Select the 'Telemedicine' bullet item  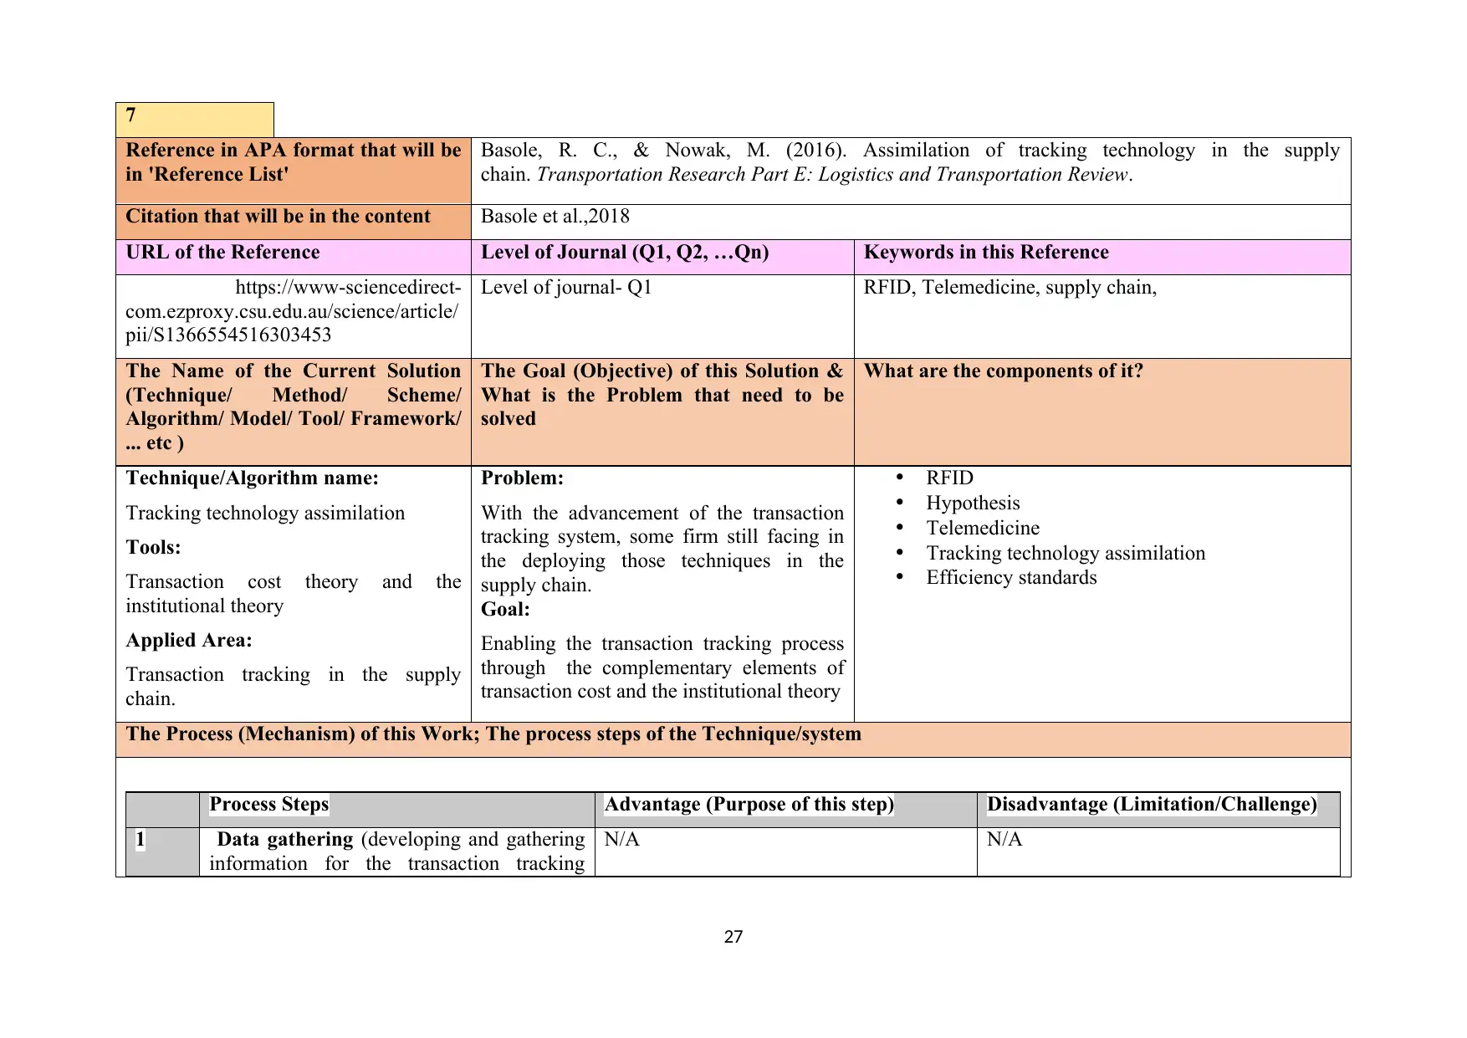click(x=983, y=529)
